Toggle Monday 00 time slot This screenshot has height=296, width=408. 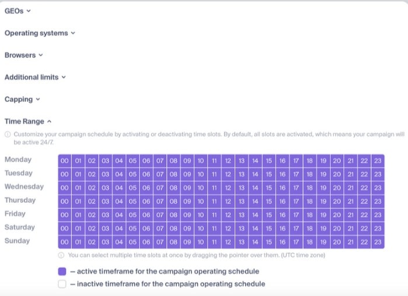[x=64, y=160]
